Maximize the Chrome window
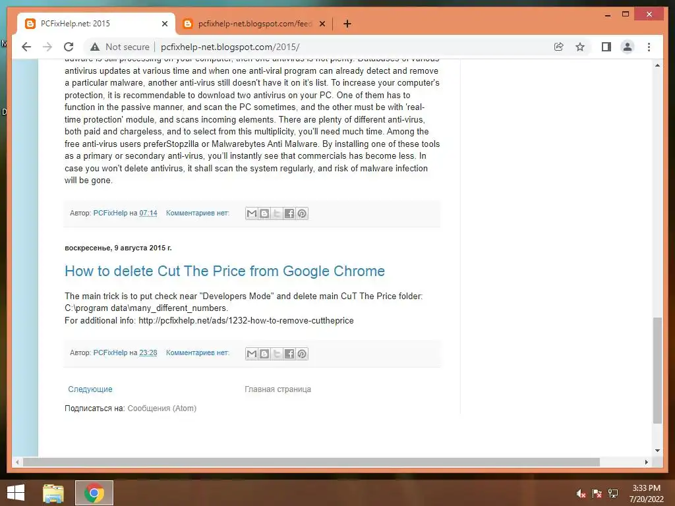Screen dimensions: 675x506 [626, 14]
